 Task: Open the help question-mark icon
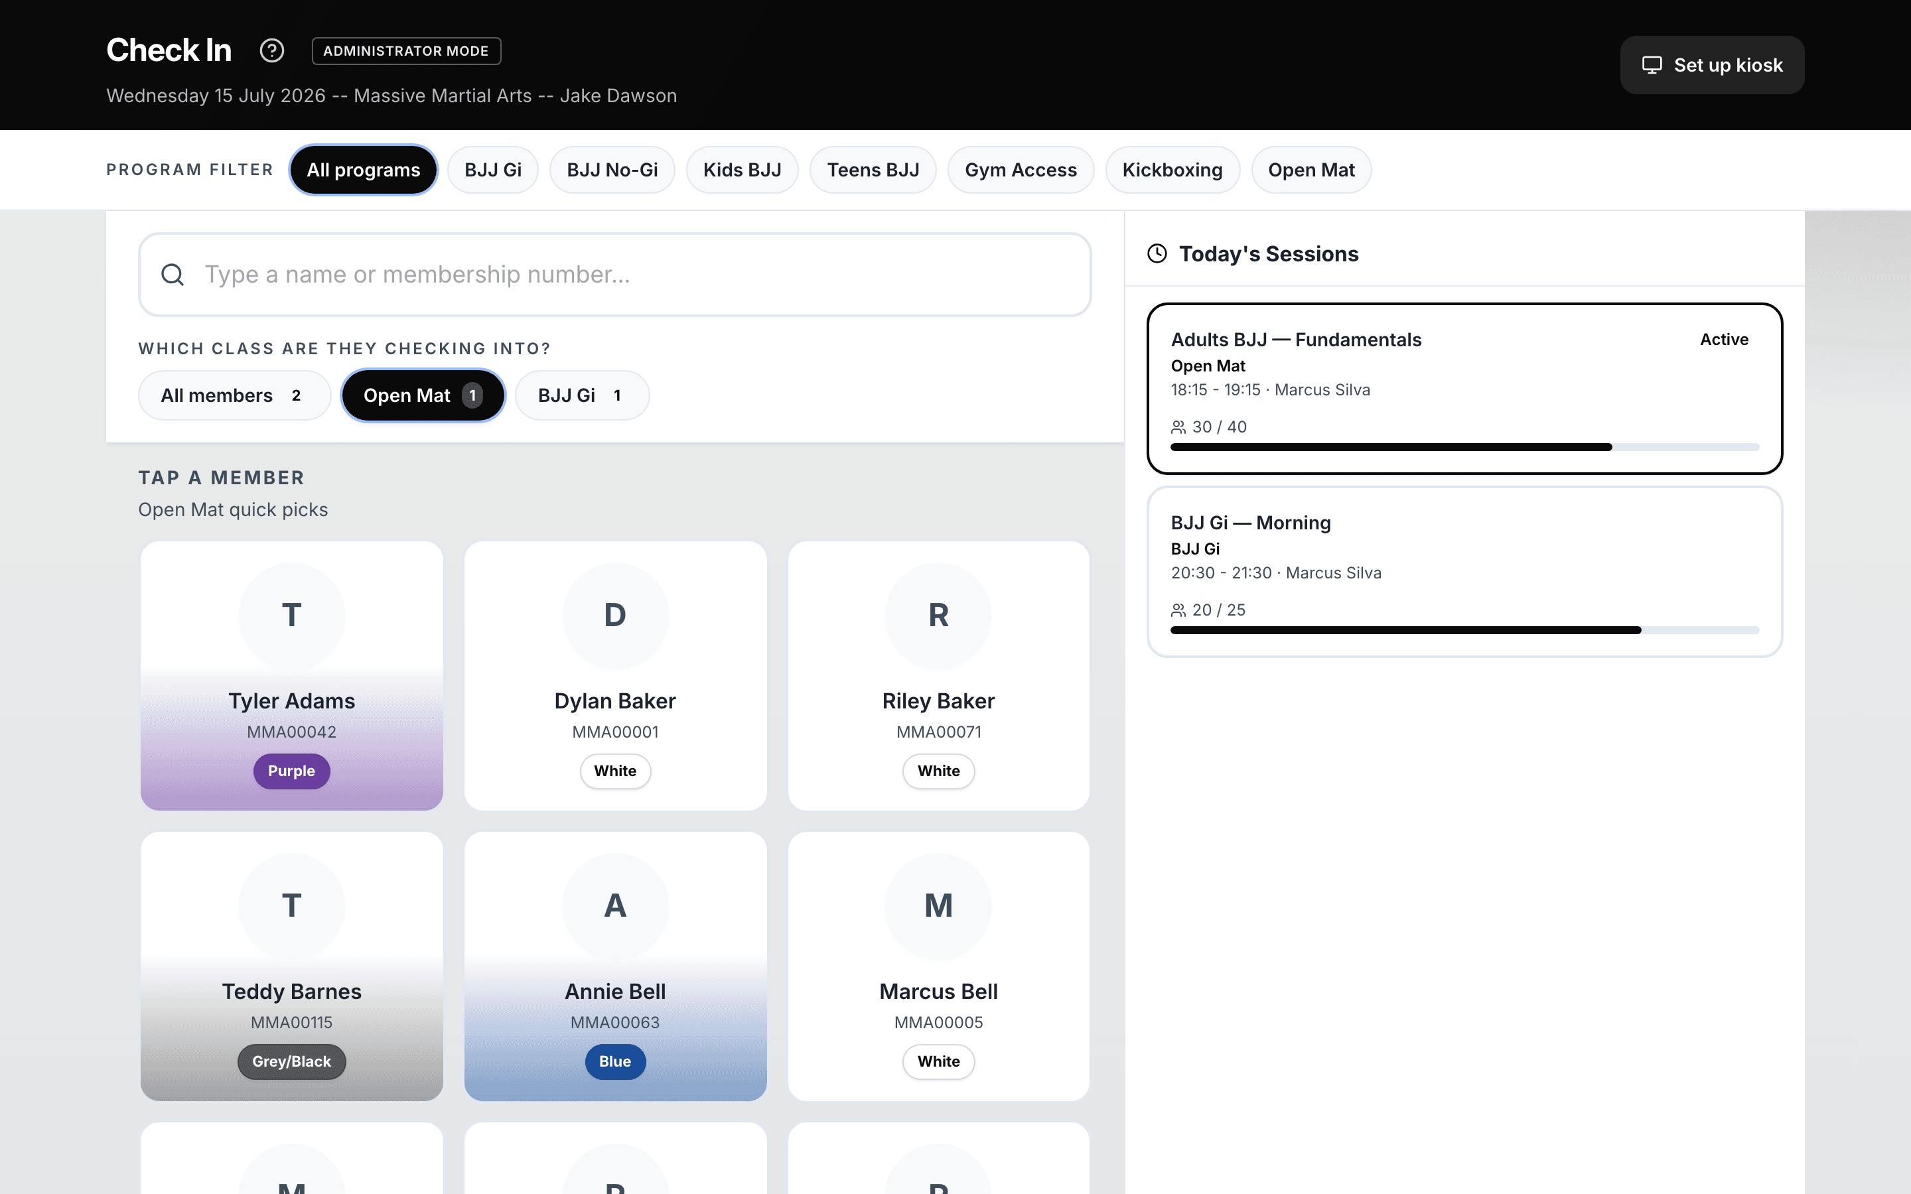click(271, 50)
